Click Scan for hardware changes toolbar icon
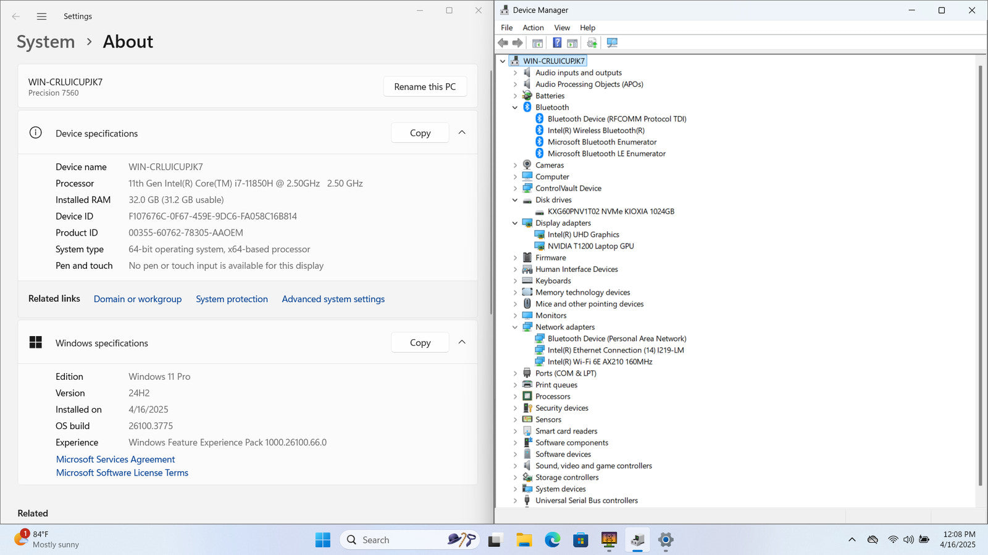This screenshot has height=555, width=988. 612,43
